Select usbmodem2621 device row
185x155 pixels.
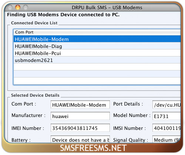(97, 60)
